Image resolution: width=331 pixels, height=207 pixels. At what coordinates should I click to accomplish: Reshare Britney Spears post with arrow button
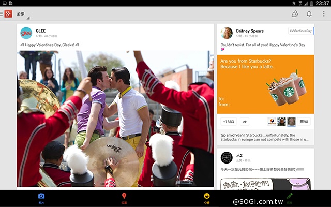[x=244, y=122]
